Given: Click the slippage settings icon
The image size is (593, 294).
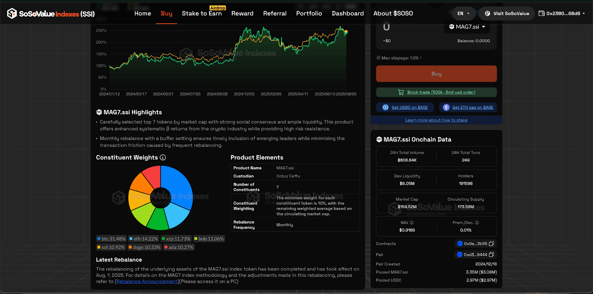Looking at the screenshot, I should pyautogui.click(x=378, y=58).
